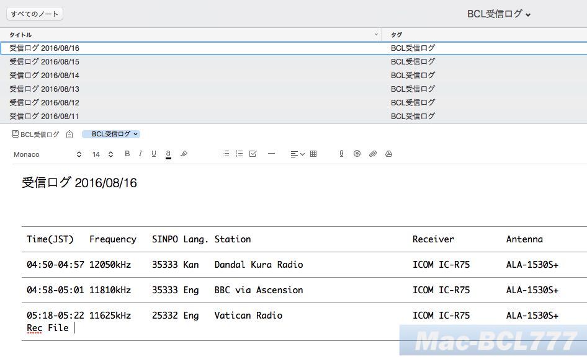The image size is (587, 362).
Task: Insert a horizontal divider line
Action: point(272,154)
